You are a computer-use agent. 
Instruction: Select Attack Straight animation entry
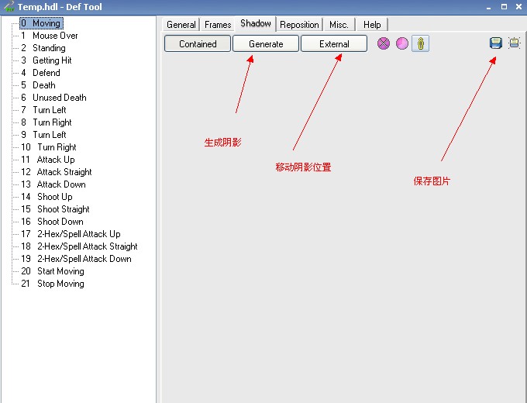pos(64,172)
